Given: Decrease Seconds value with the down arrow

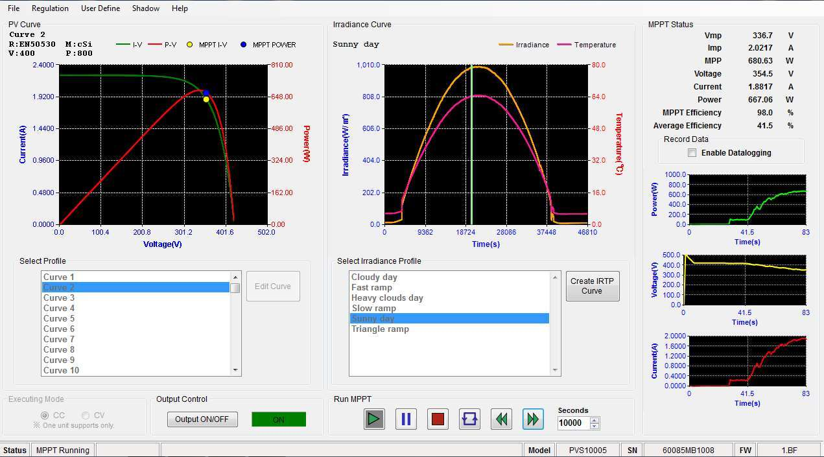Looking at the screenshot, I should pos(594,426).
